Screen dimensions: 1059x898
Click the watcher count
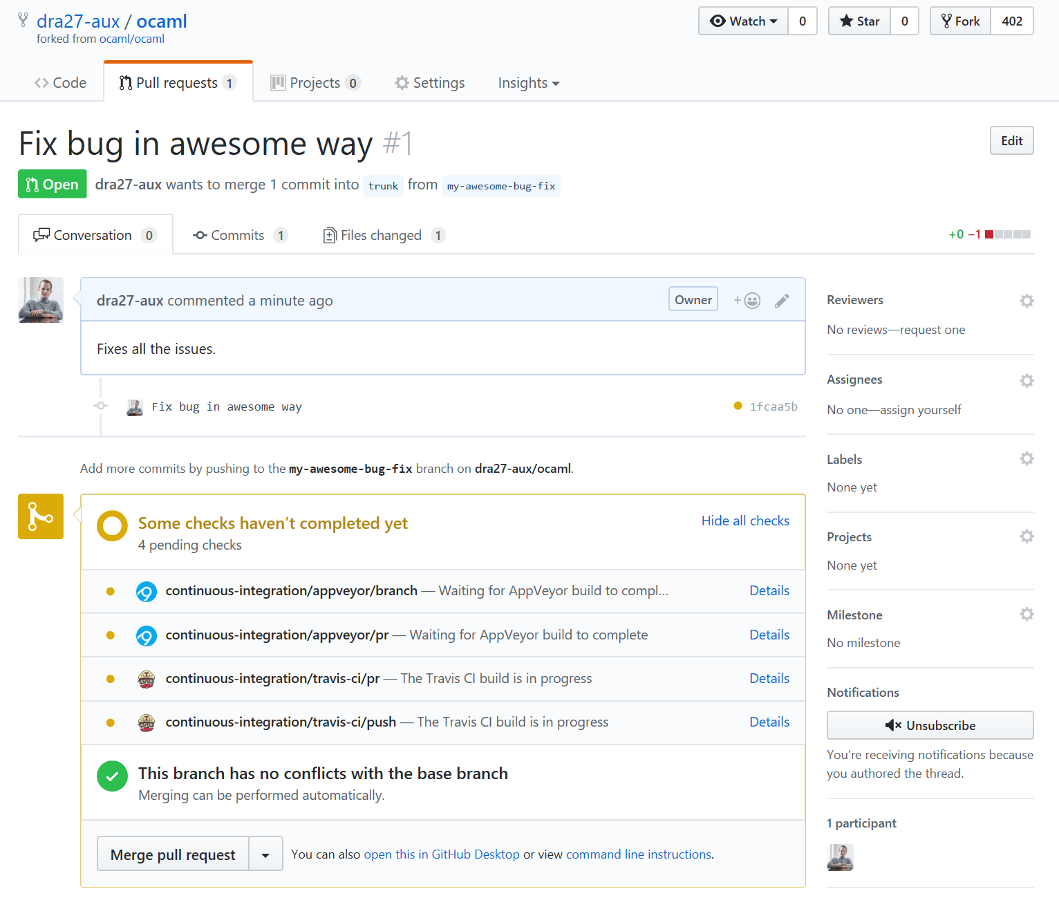click(803, 21)
